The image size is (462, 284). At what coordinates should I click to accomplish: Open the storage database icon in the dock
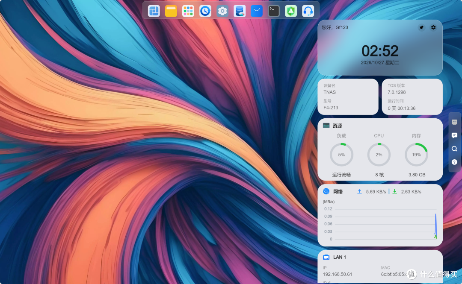pyautogui.click(x=240, y=11)
